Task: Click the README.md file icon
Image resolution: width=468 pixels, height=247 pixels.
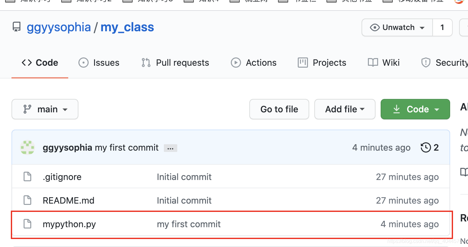Action: (28, 200)
